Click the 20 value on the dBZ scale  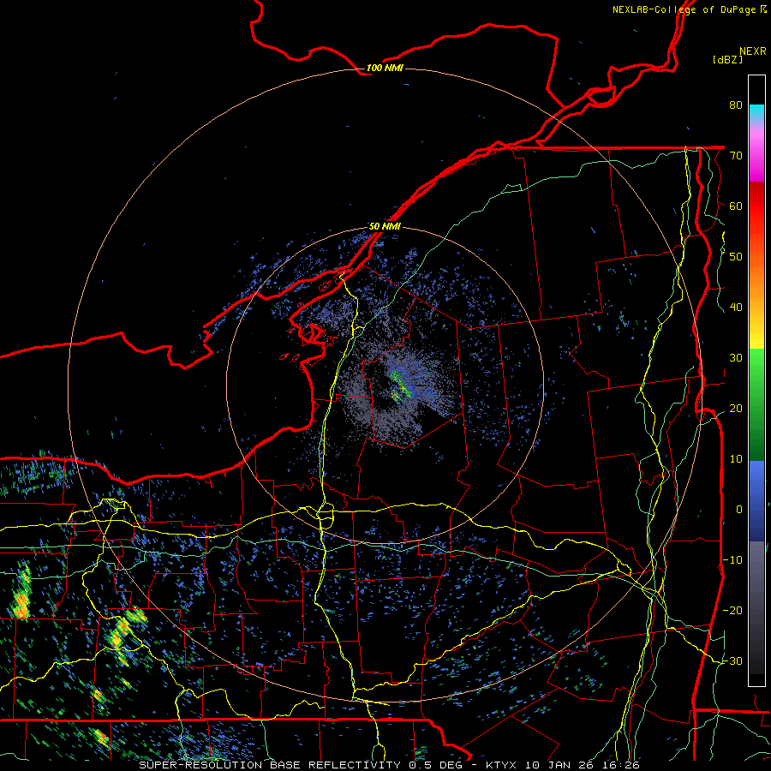736,408
